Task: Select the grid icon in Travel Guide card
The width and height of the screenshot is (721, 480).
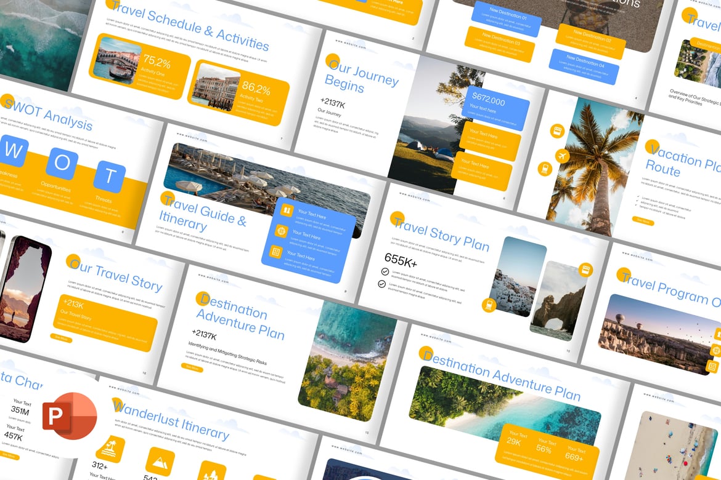Action: [275, 252]
